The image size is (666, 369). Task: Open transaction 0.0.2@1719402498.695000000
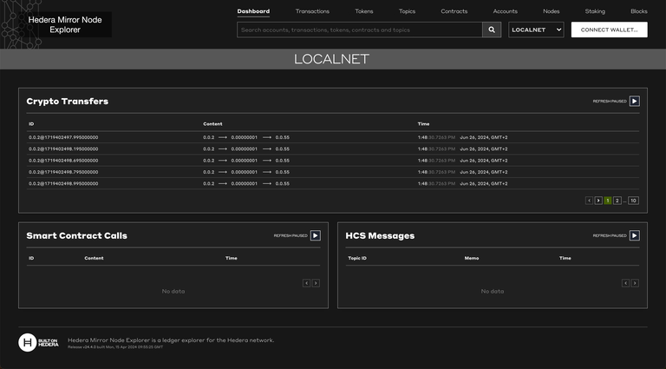tap(63, 161)
